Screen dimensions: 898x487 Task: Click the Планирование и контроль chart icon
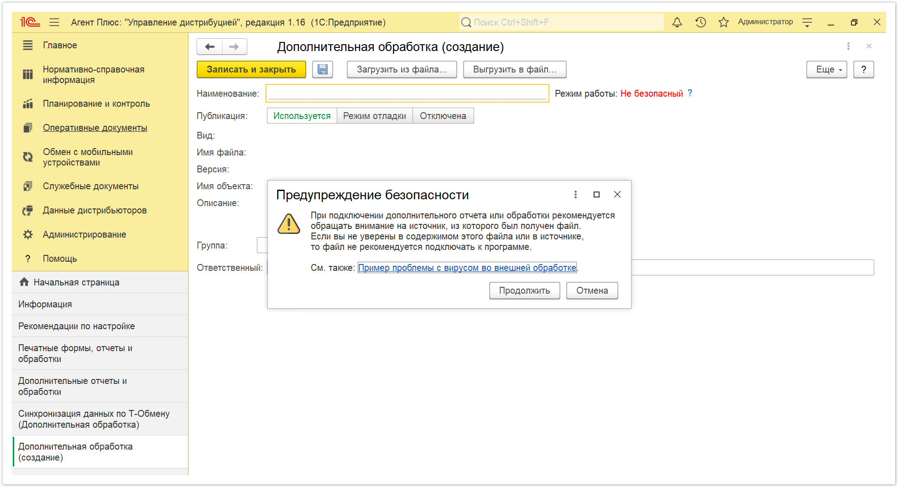click(x=28, y=104)
